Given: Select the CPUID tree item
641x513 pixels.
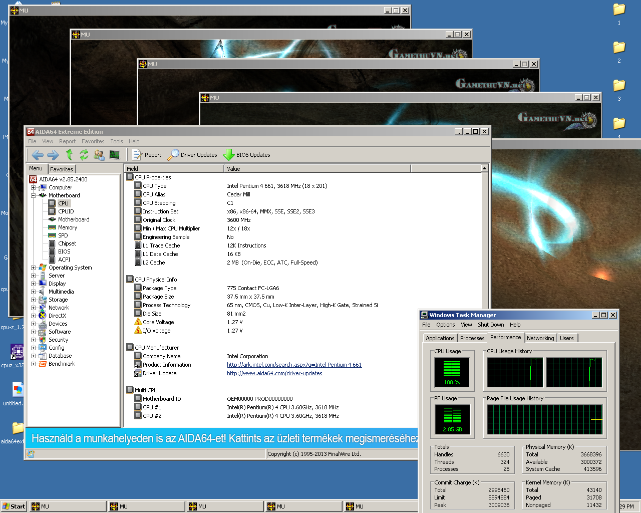Looking at the screenshot, I should tap(66, 211).
